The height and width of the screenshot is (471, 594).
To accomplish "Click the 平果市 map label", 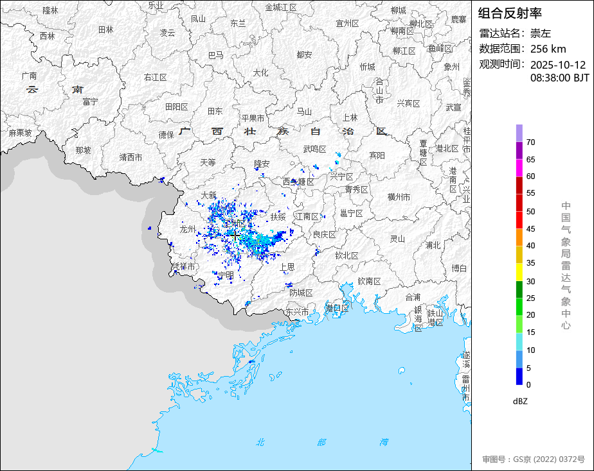I will (253, 118).
